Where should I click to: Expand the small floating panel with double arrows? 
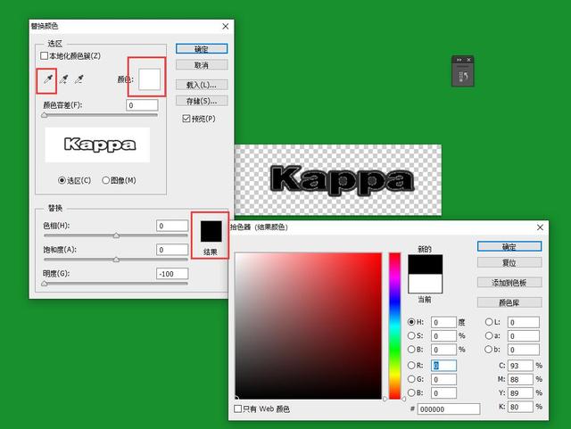(x=459, y=60)
